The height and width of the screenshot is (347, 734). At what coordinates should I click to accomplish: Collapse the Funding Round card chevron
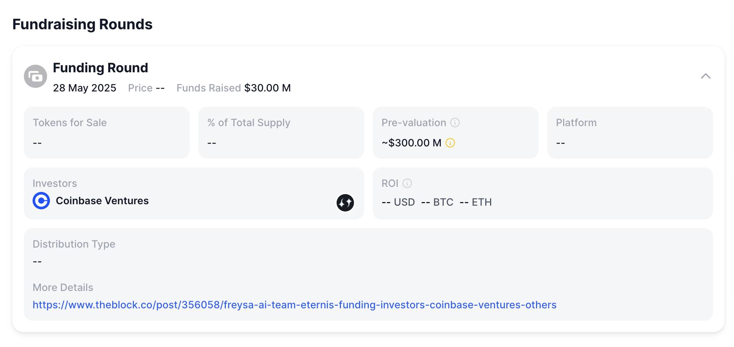click(x=705, y=76)
